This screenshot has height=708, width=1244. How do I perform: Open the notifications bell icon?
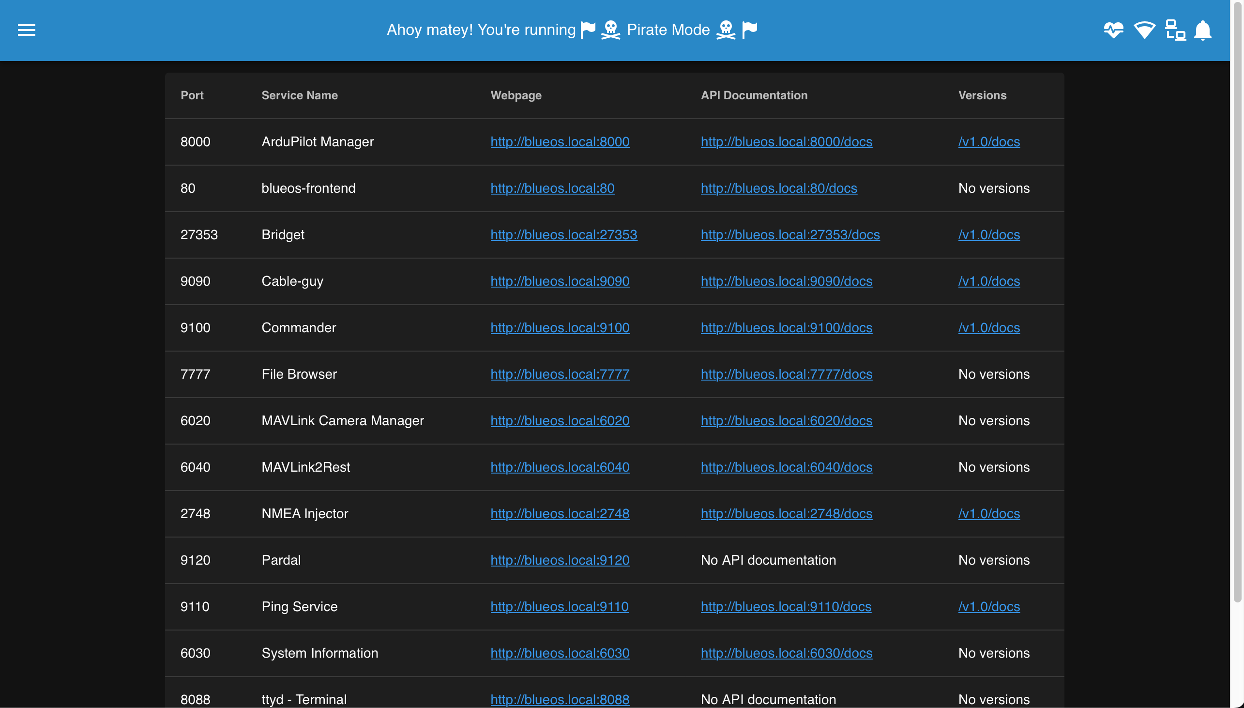pos(1203,30)
